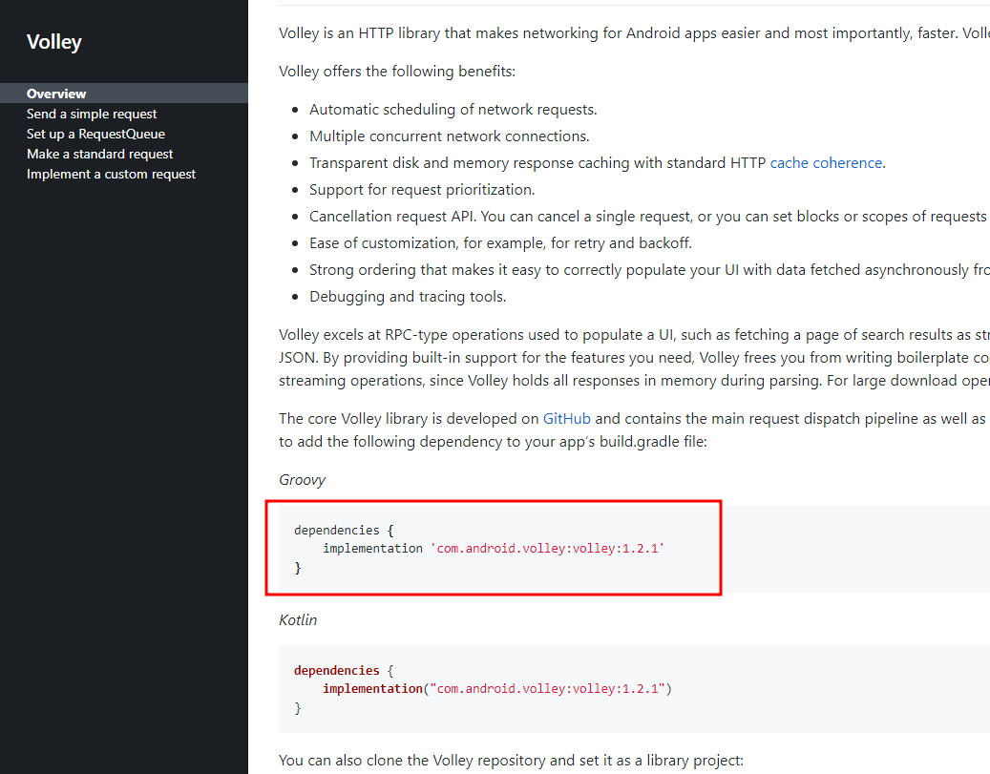Open 'Make a standard request' page
The width and height of the screenshot is (990, 774).
coord(99,154)
